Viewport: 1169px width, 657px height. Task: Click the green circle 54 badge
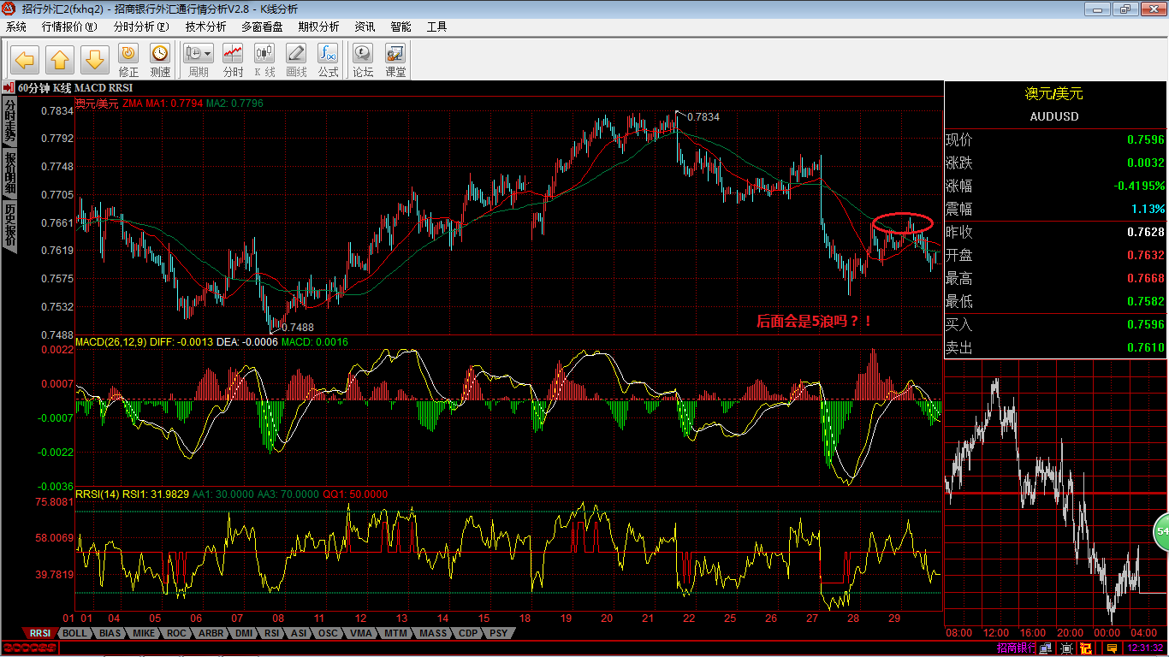[1161, 532]
